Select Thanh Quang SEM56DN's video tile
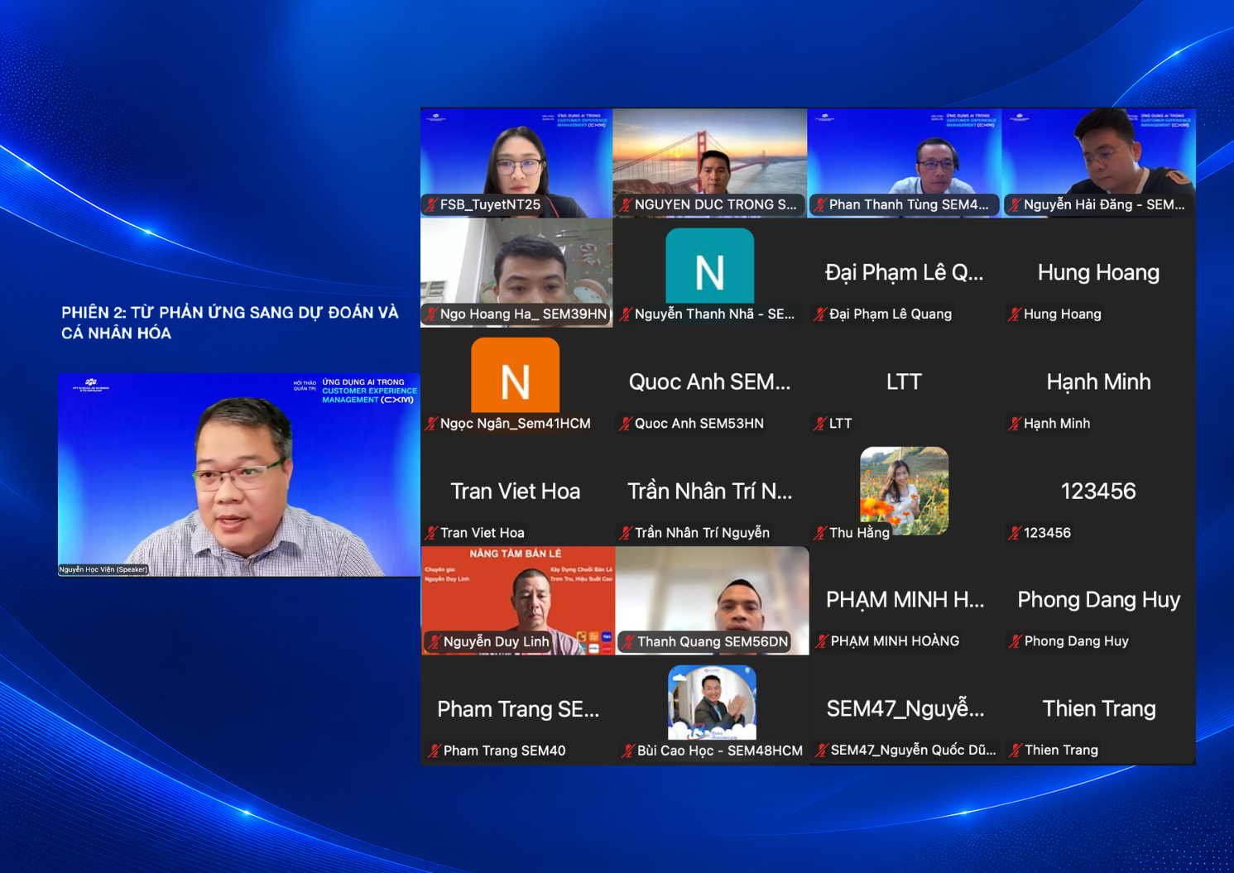Screen dimensions: 1234x873 712,601
